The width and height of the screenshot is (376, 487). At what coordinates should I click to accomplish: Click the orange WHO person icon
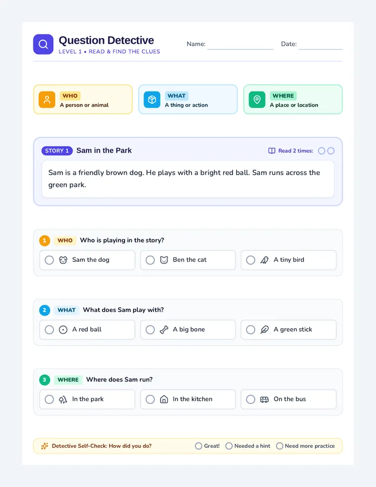47,99
